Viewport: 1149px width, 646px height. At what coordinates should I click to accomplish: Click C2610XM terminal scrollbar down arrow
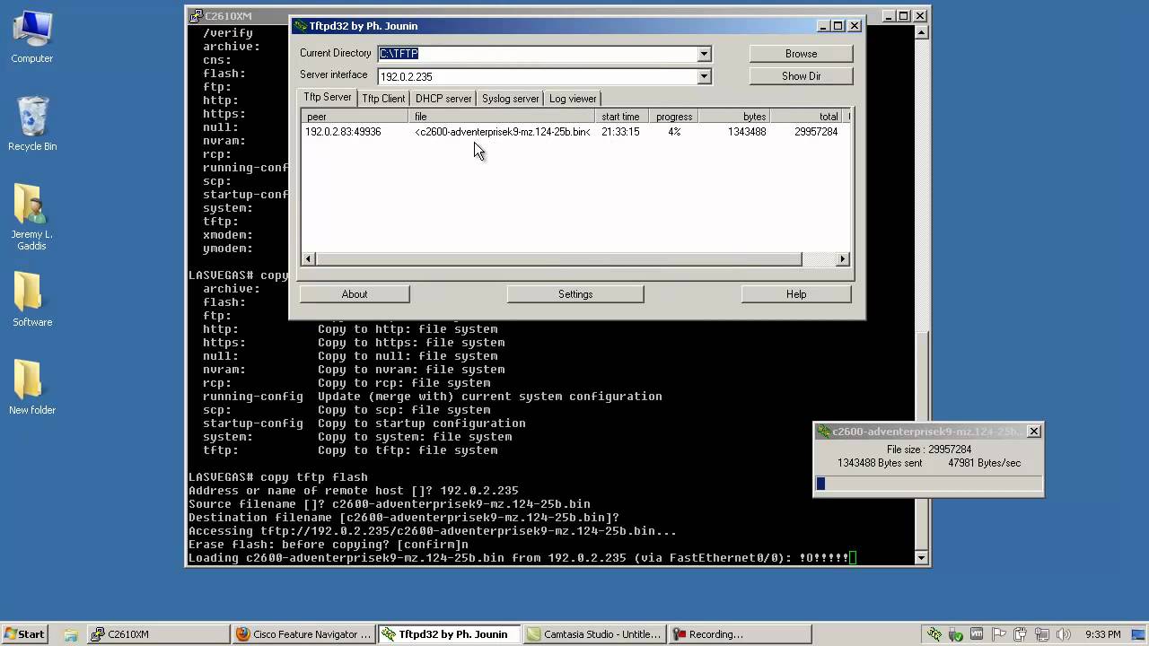[921, 558]
